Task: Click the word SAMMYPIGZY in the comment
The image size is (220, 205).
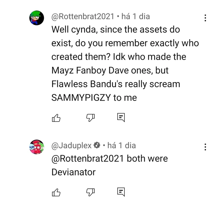Action: tap(81, 98)
